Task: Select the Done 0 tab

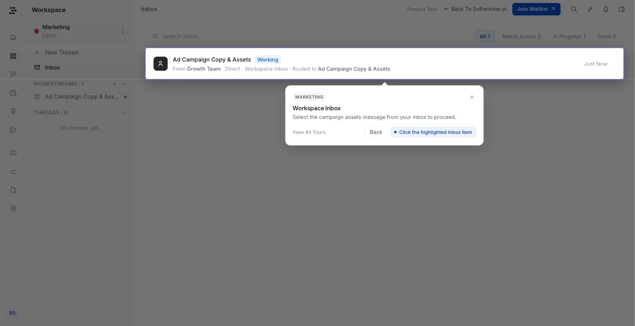Action: point(607,37)
